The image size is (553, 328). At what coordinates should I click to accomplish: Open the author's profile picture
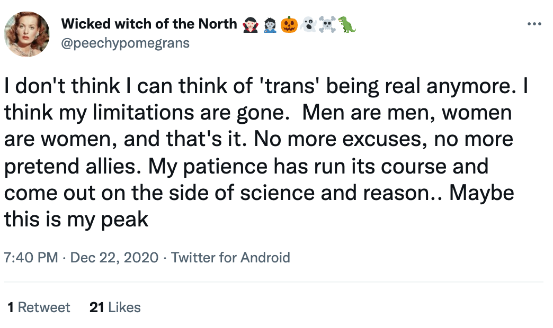point(27,33)
